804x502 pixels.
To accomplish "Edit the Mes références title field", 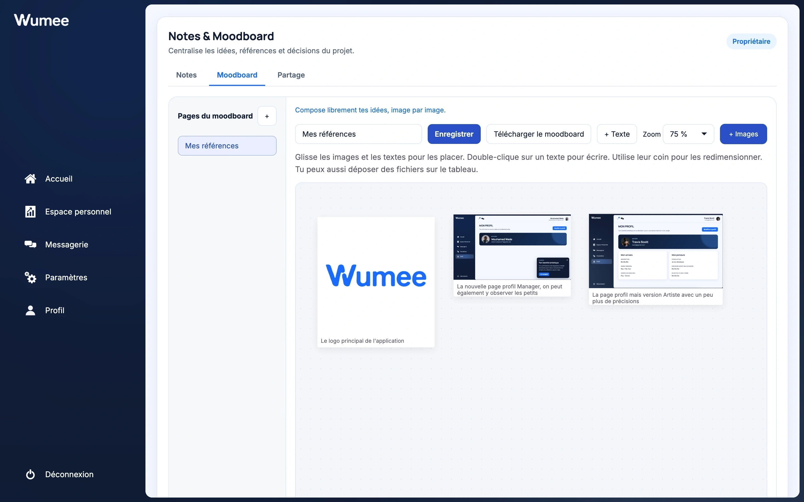I will (x=358, y=134).
